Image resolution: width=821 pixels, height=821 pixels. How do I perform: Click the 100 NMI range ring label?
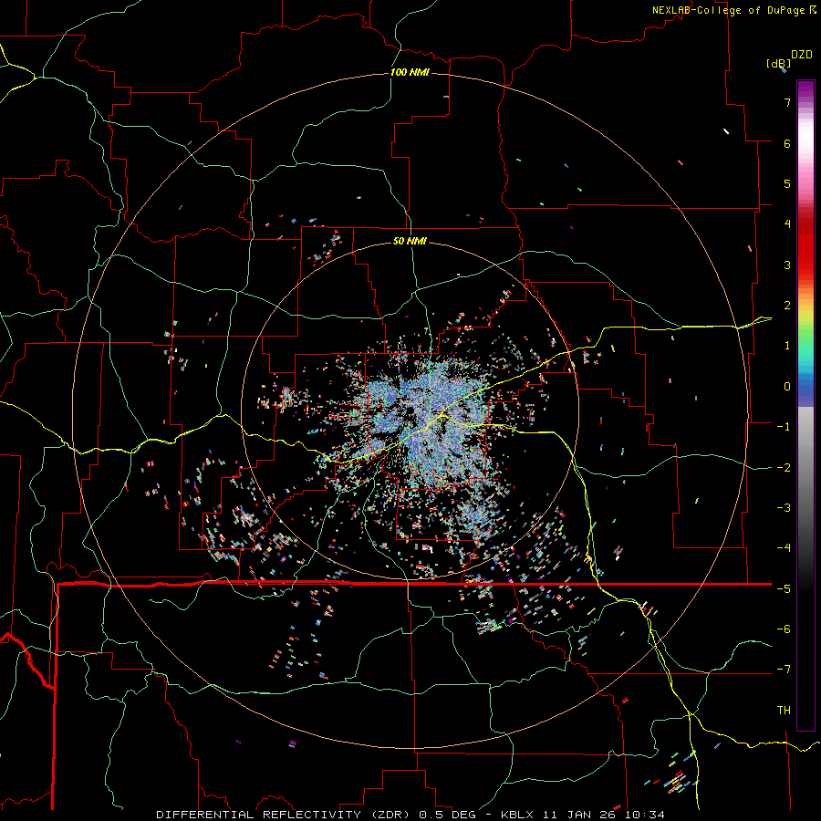tap(410, 72)
